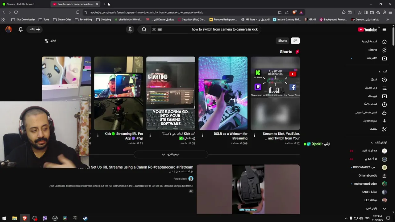Start voice search with the microphone icon
Screen dimensions: 395x222
(130, 30)
